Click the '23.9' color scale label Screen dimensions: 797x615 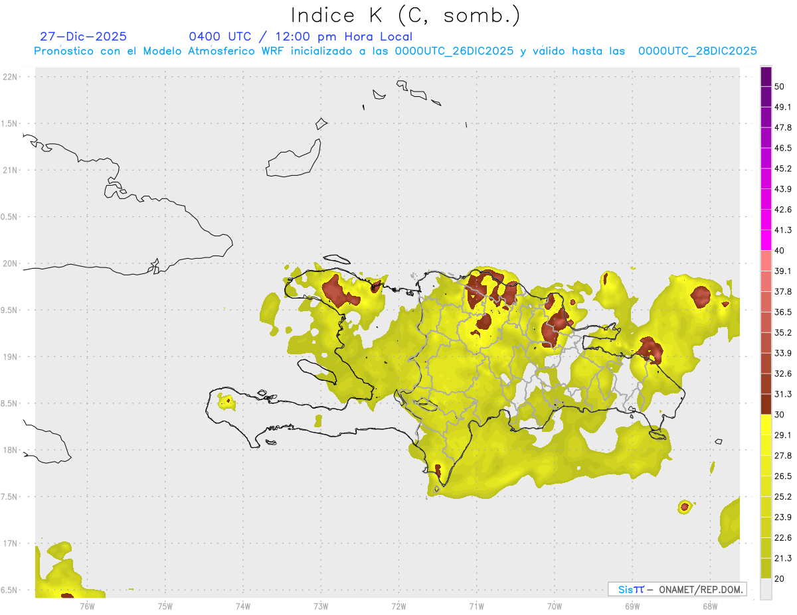click(x=783, y=517)
